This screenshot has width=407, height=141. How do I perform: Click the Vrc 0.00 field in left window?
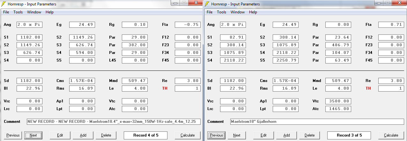pos(29,101)
